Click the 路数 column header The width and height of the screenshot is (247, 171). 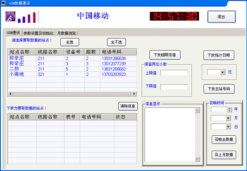click(92, 52)
